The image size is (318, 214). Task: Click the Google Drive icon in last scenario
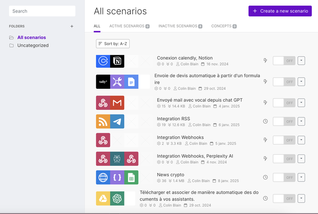coord(103,198)
